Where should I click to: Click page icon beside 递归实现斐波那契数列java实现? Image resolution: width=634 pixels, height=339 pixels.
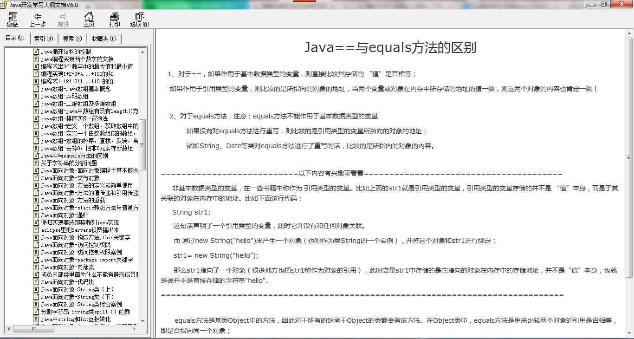click(36, 222)
